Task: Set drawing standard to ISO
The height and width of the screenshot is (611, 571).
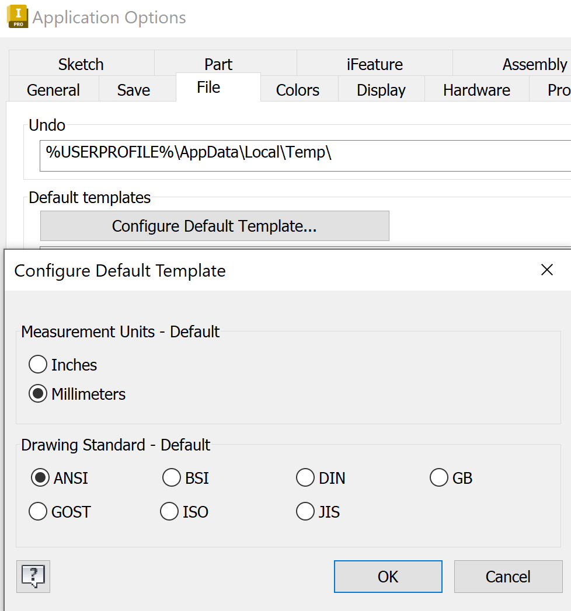Action: tap(169, 512)
